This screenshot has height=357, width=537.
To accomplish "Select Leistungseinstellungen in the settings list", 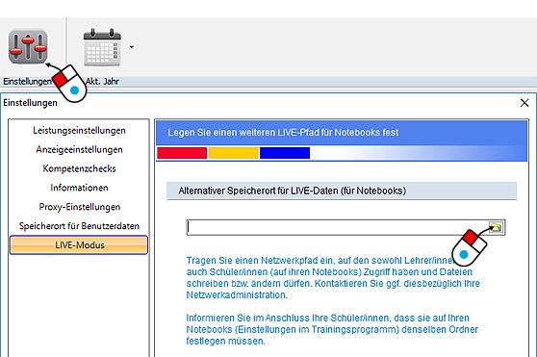I will 79,131.
